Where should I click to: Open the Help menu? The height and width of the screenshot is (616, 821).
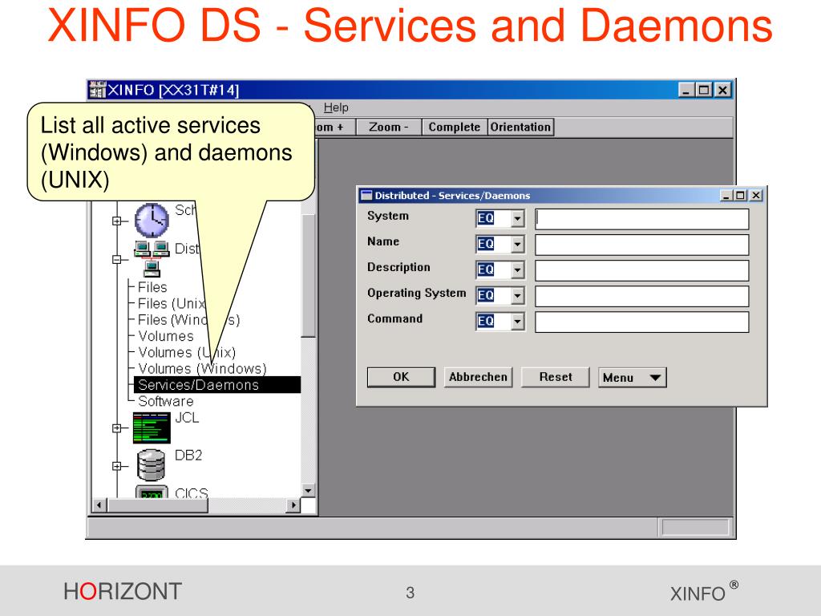(336, 107)
